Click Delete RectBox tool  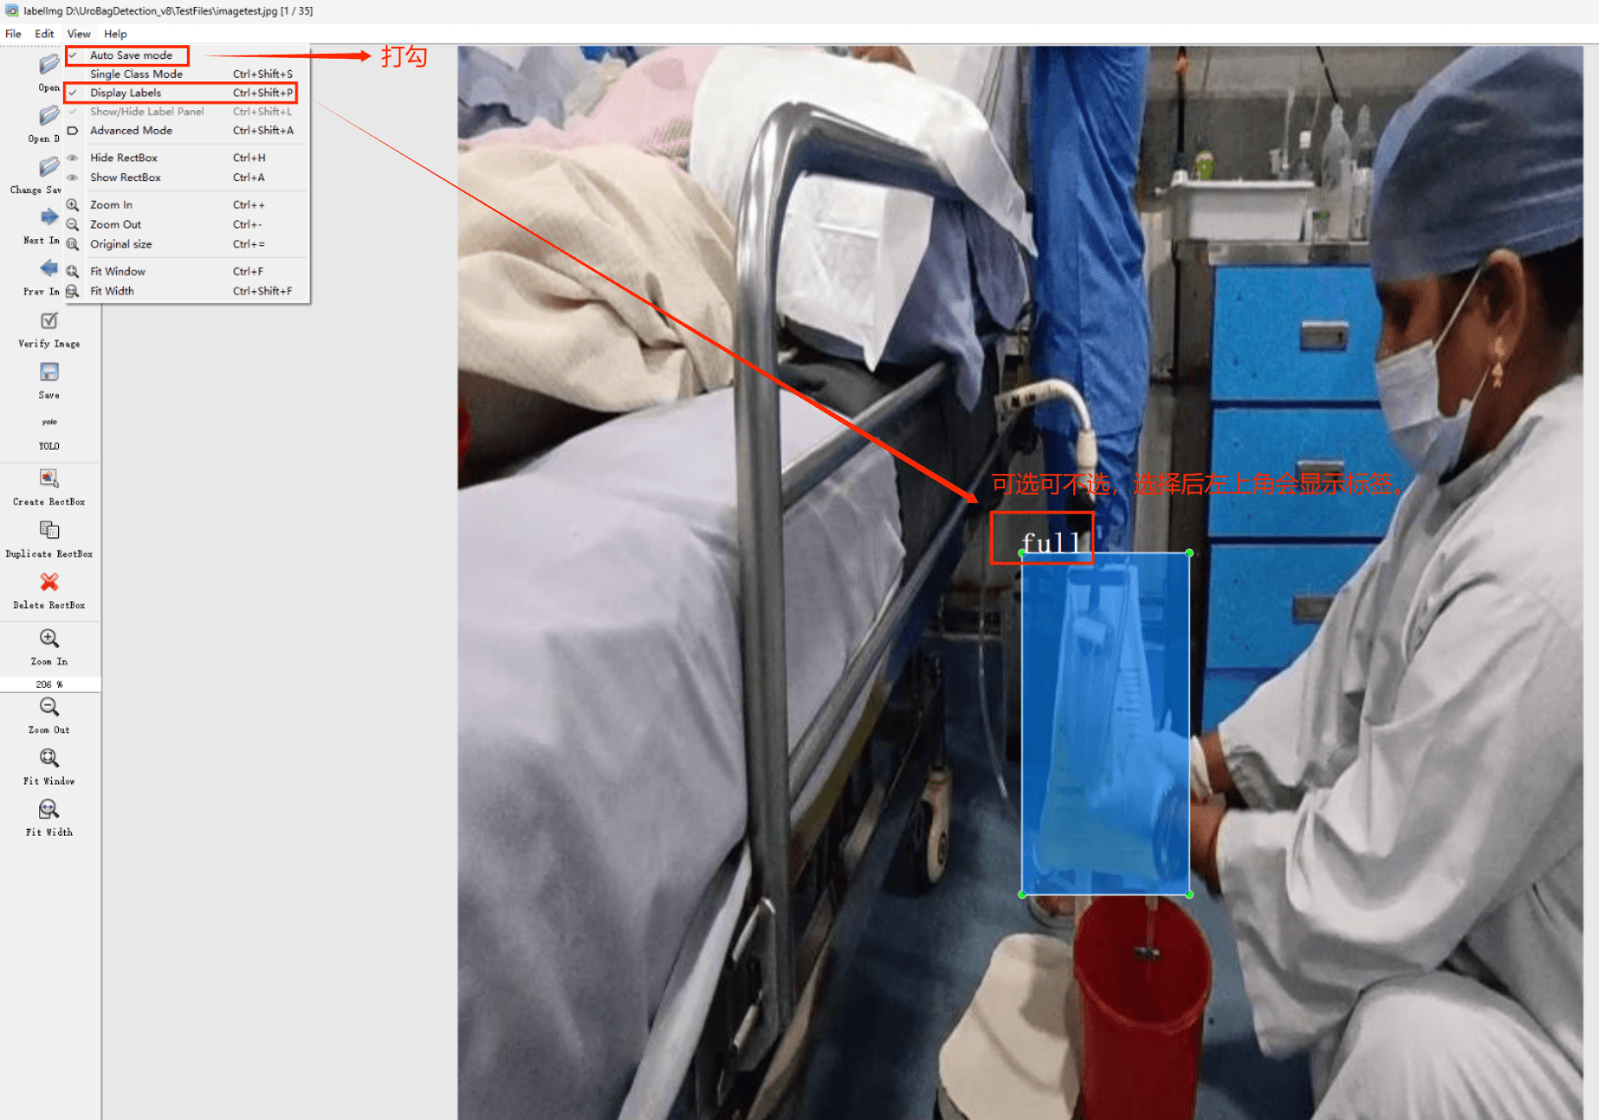click(49, 581)
